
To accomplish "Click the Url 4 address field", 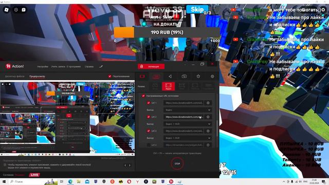I will [184, 145].
